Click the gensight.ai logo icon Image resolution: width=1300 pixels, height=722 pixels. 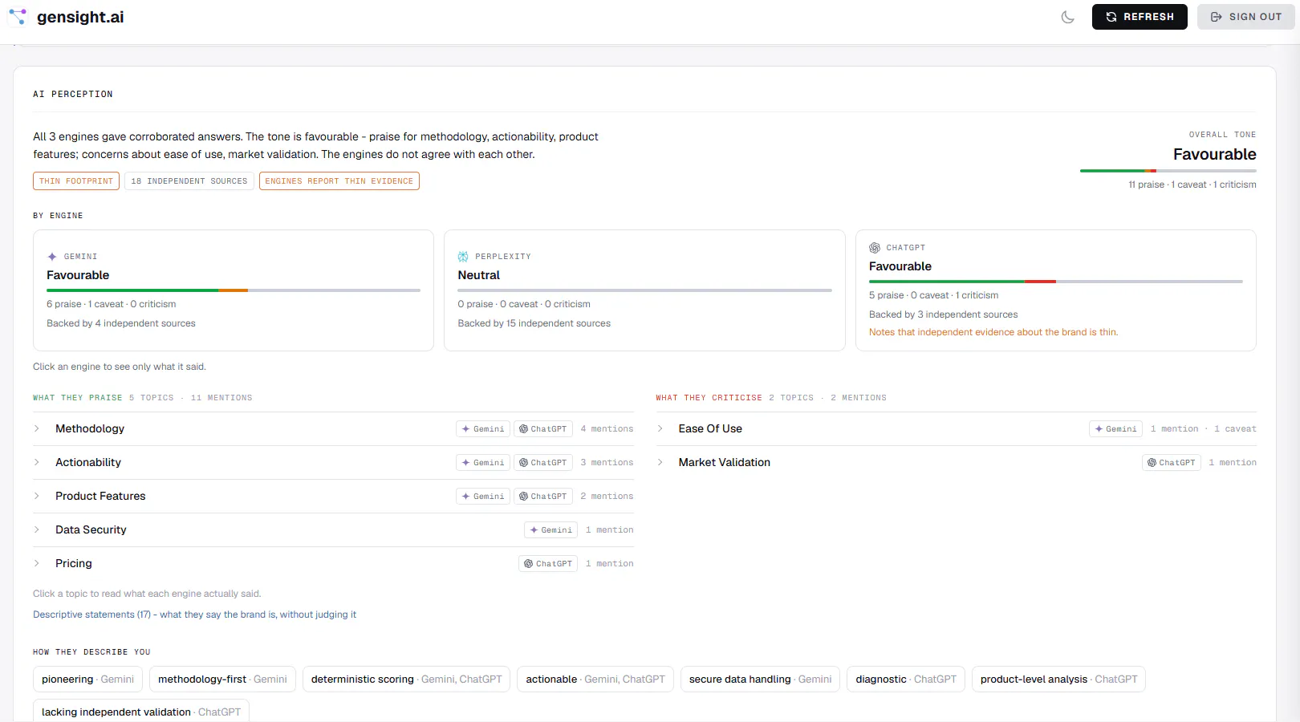click(18, 17)
